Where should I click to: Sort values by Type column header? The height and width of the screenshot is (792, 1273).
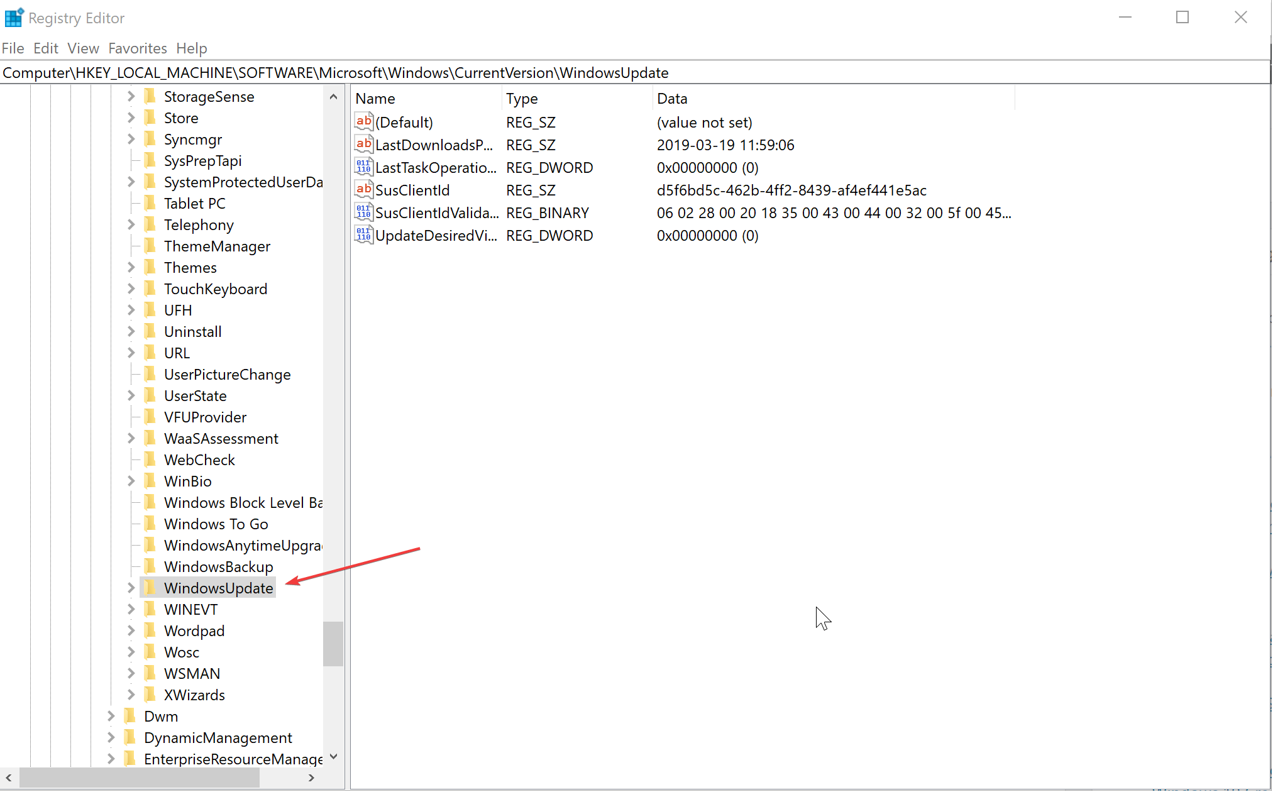pos(578,99)
